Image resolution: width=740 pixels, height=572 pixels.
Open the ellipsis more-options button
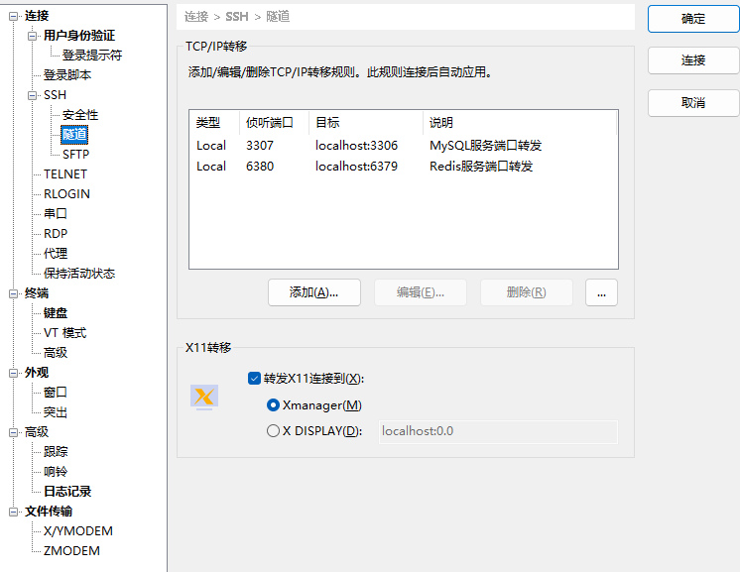tap(601, 292)
